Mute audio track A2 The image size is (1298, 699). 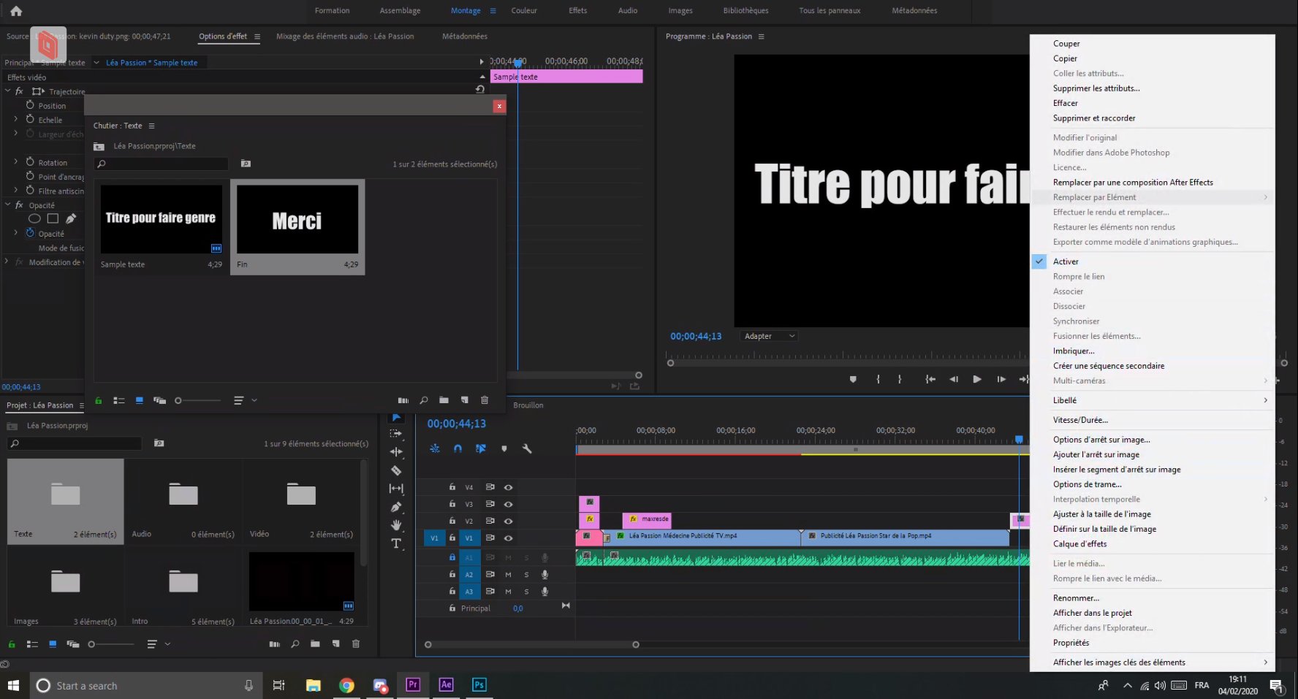pos(508,575)
